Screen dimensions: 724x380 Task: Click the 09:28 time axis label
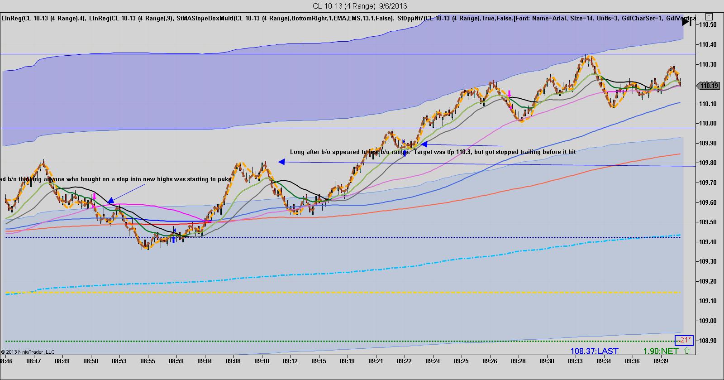click(518, 361)
